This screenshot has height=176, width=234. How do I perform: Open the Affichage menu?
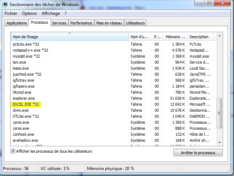coord(51,13)
